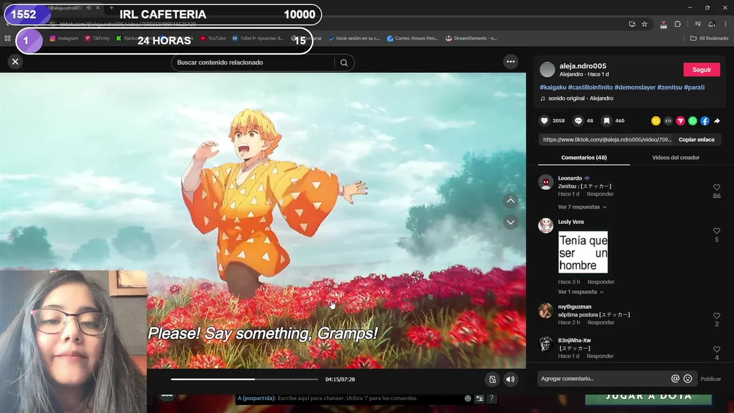The image size is (734, 413).
Task: Seek on the video progress bar
Action: coord(244,379)
